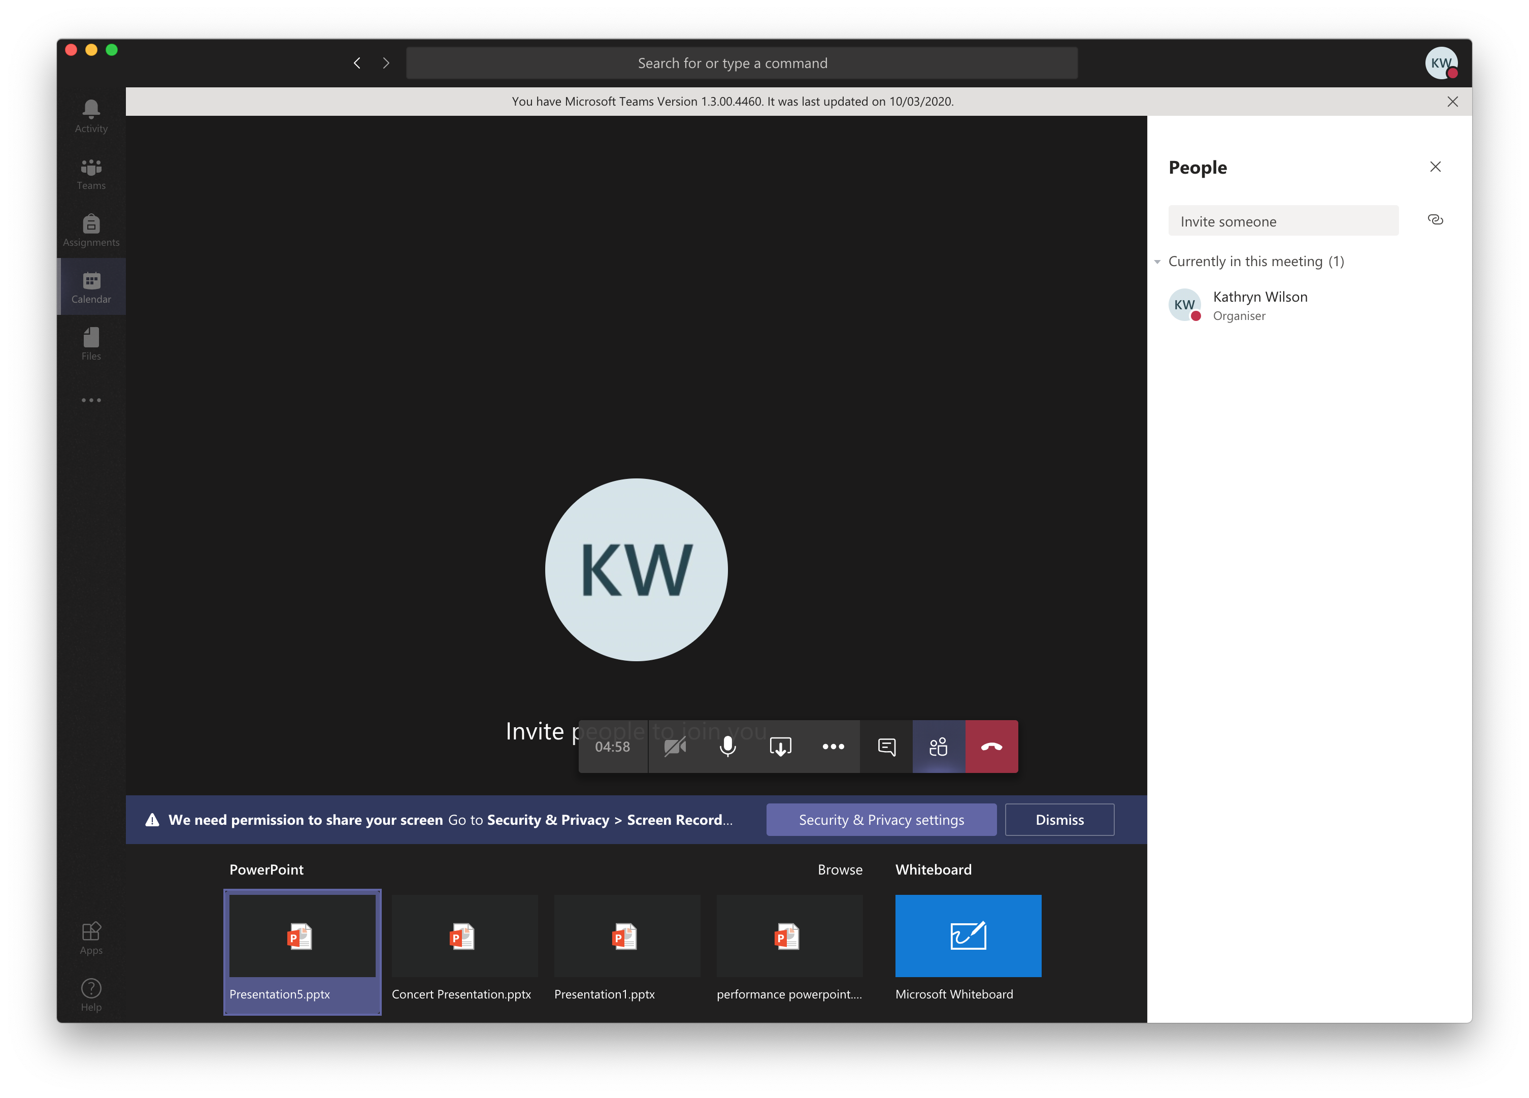Show more apps via the sidebar ellipsis
Image resolution: width=1529 pixels, height=1098 pixels.
click(91, 400)
